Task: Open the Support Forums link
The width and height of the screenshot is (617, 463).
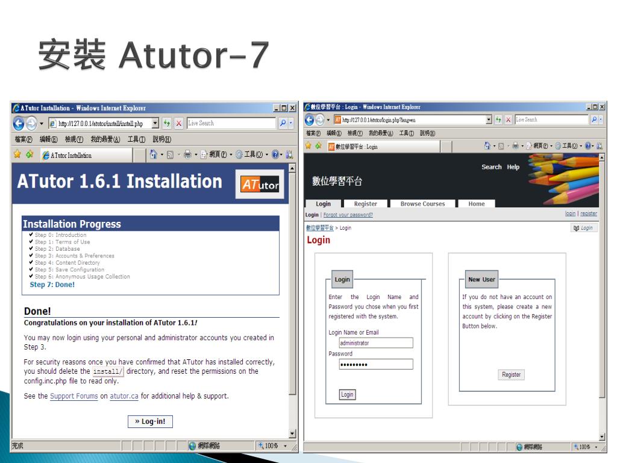Action: click(74, 396)
